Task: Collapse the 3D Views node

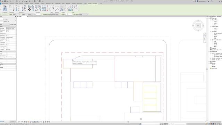Action: 211,32
